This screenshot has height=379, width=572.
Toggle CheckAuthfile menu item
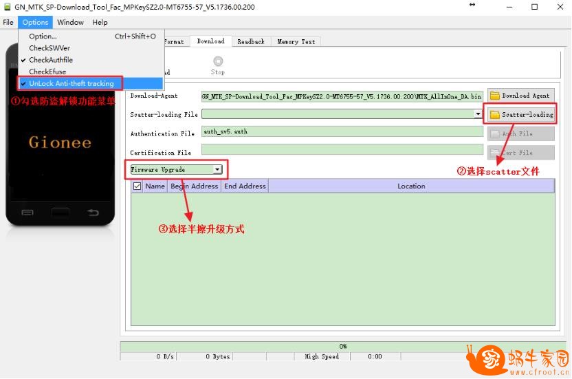point(91,60)
